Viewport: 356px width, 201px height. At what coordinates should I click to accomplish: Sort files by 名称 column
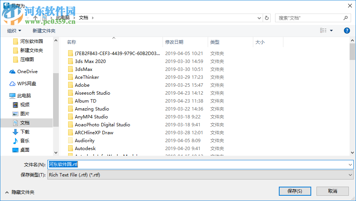tap(72, 42)
